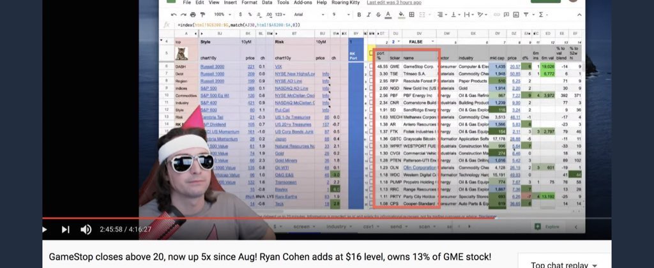Tick the checkbox in the SD row
The image size is (654, 268).
pyautogui.click(x=371, y=110)
